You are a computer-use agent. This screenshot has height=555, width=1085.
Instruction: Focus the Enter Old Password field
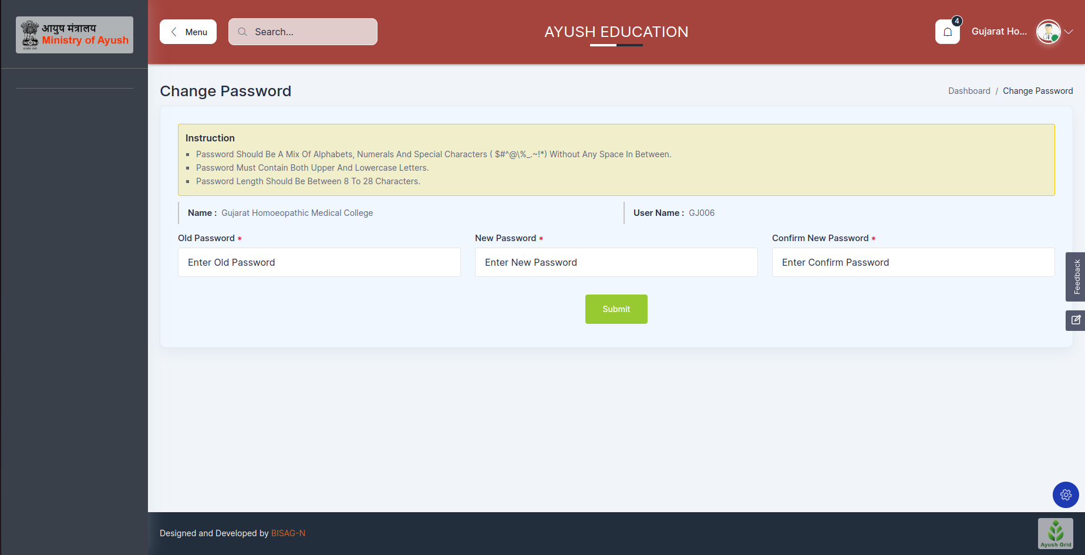[x=319, y=262]
